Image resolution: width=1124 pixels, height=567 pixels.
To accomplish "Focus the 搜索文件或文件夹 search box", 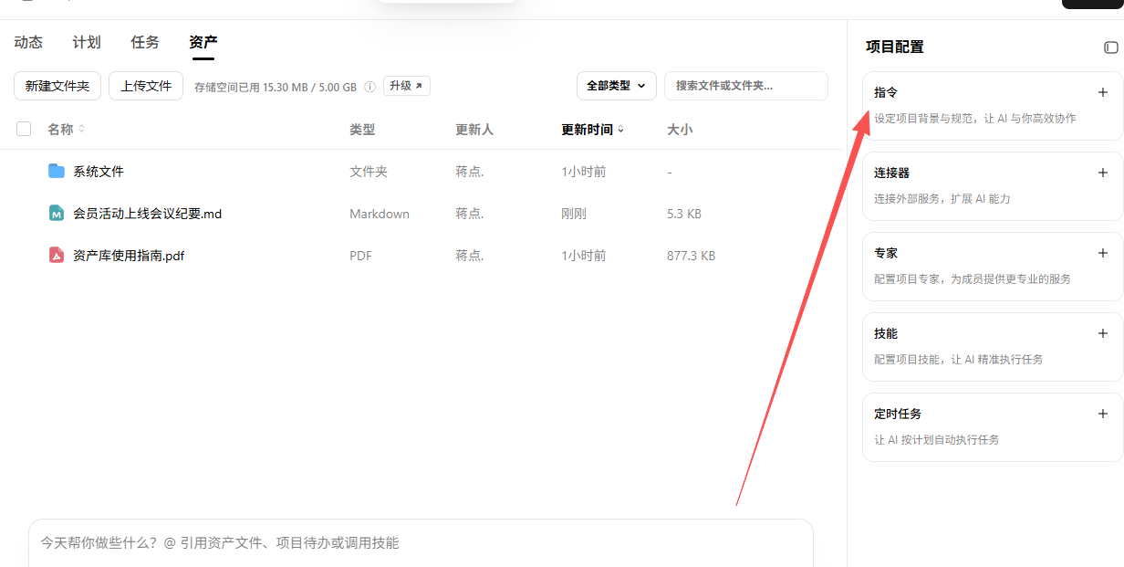I will tap(746, 86).
